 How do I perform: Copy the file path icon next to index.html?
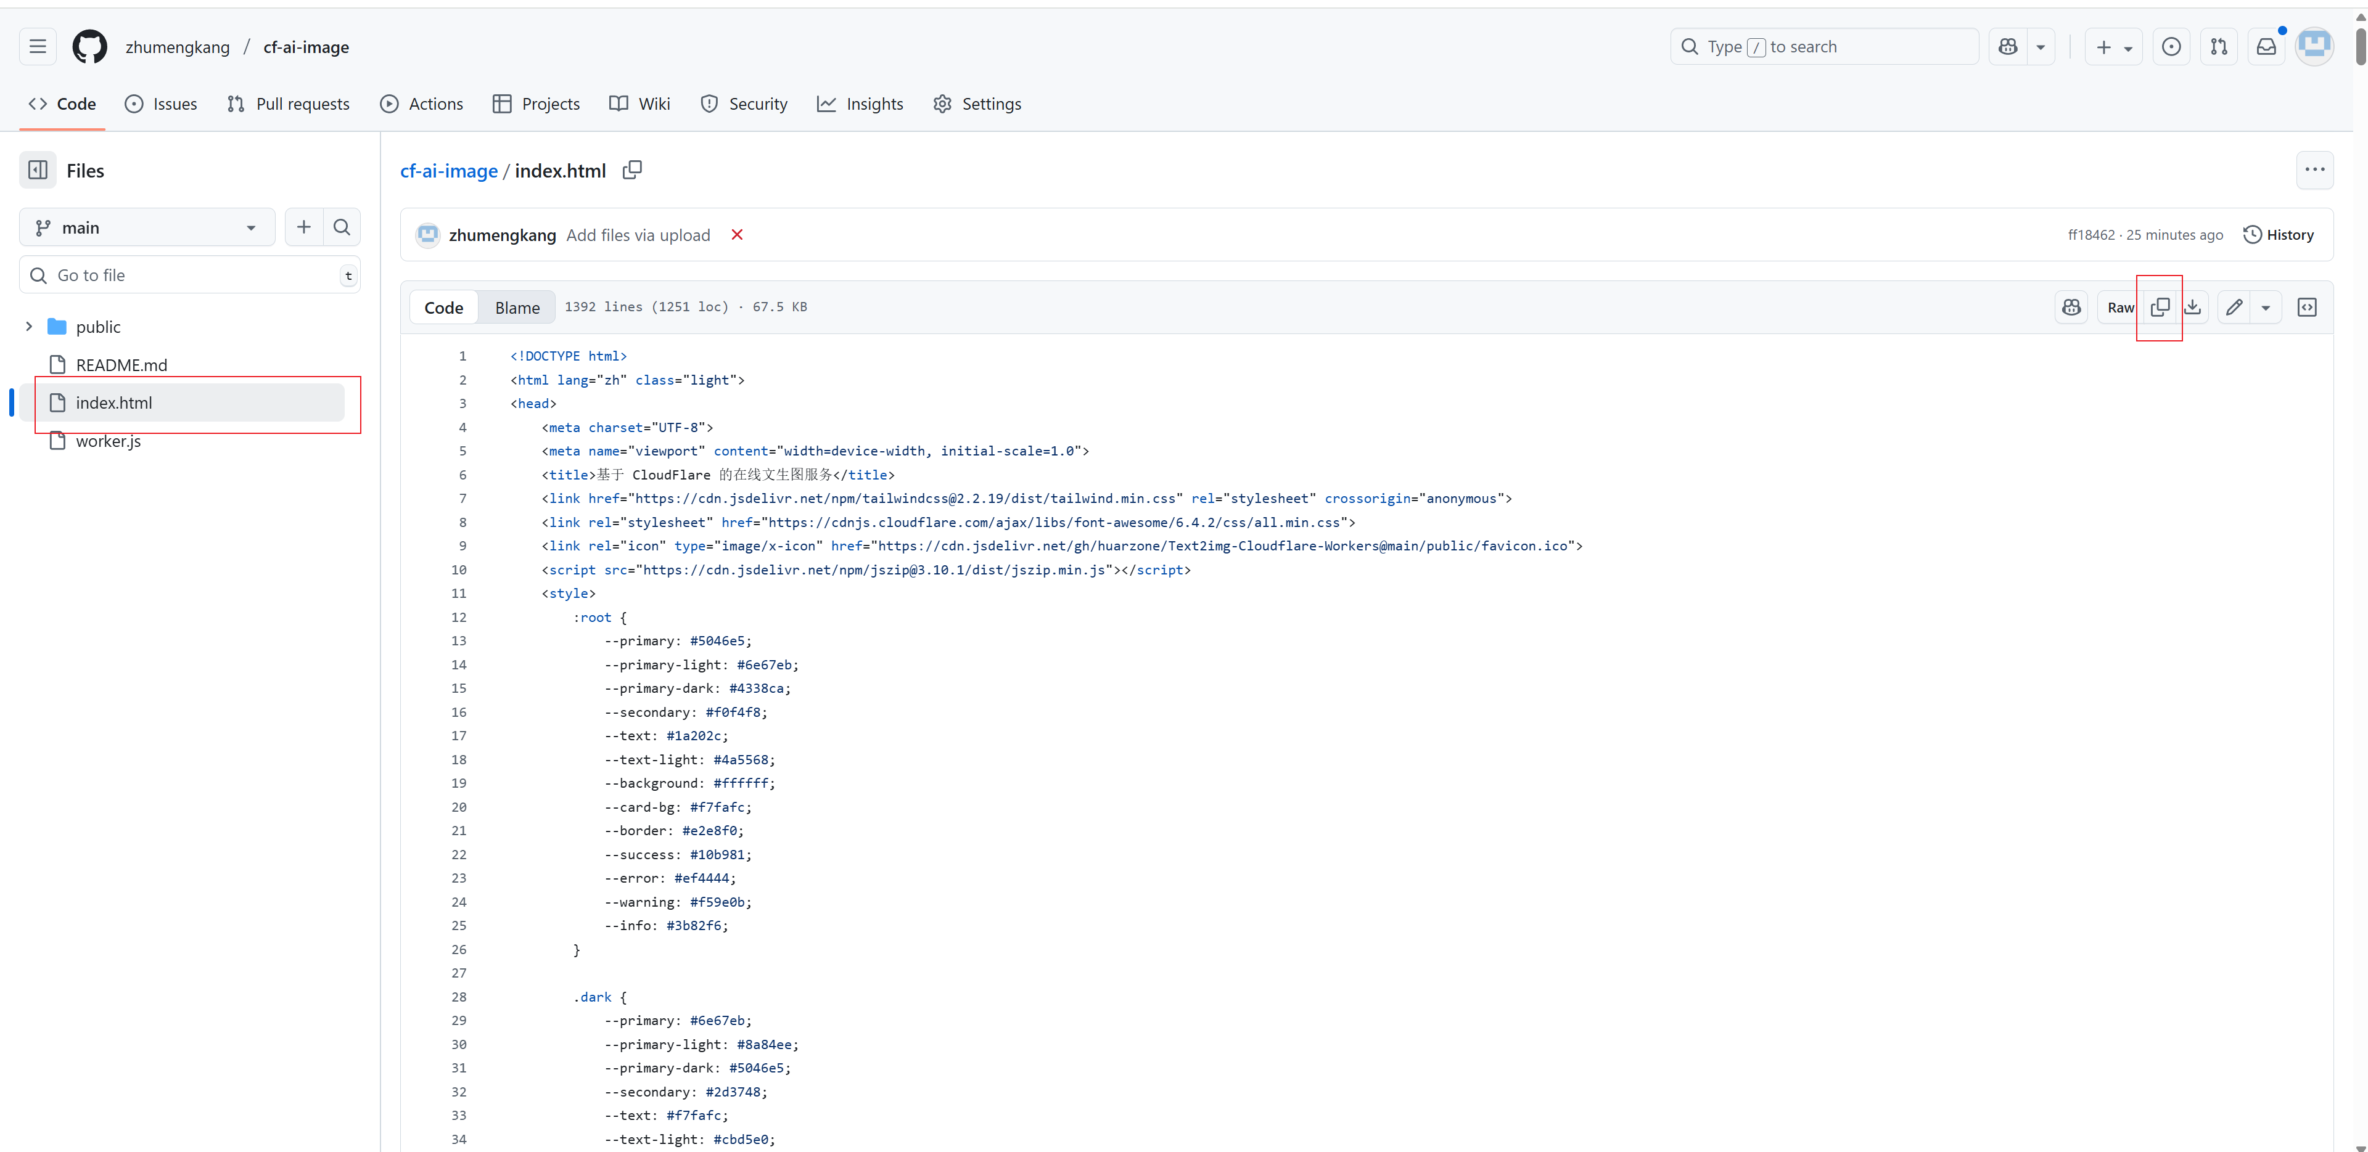tap(633, 170)
